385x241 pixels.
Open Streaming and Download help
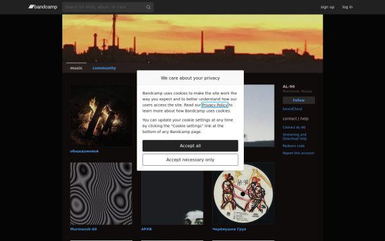click(x=295, y=136)
